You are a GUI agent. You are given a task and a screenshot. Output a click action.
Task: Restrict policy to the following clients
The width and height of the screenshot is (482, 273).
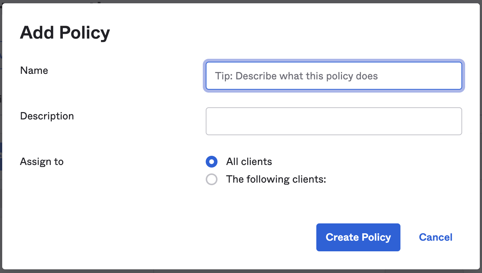[212, 179]
